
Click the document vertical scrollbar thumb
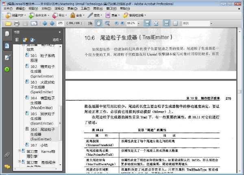240,92
